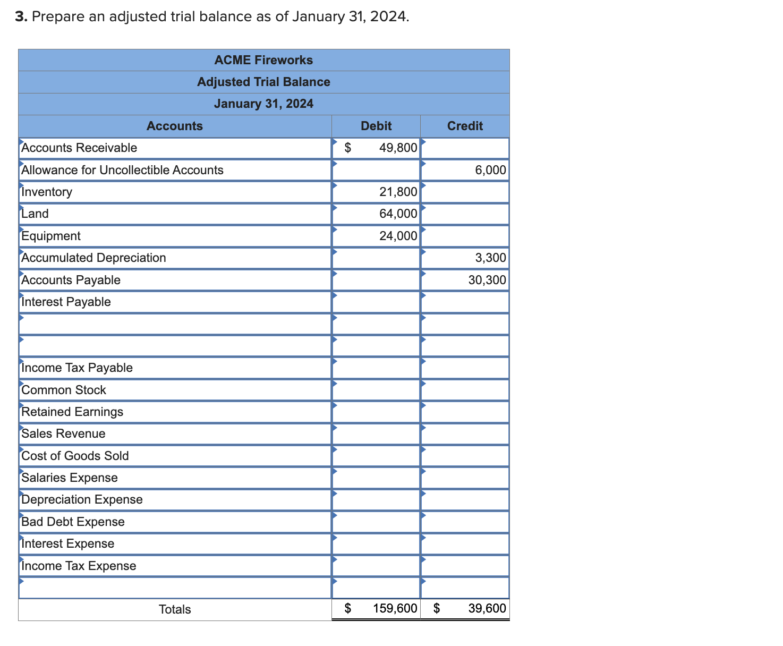The image size is (783, 646).
Task: Click the Accounts Payable debit cell
Action: (376, 280)
